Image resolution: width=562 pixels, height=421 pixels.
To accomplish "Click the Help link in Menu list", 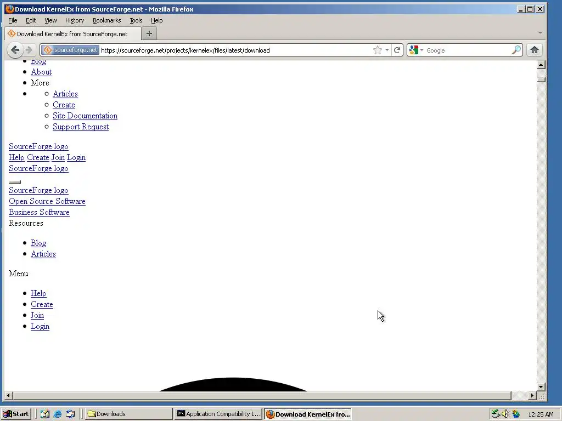I will [x=38, y=293].
